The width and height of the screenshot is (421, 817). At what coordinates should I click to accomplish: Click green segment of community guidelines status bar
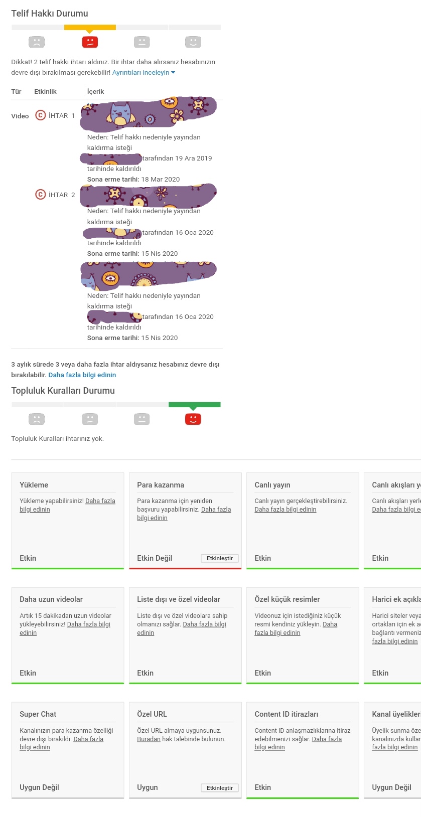(x=195, y=404)
